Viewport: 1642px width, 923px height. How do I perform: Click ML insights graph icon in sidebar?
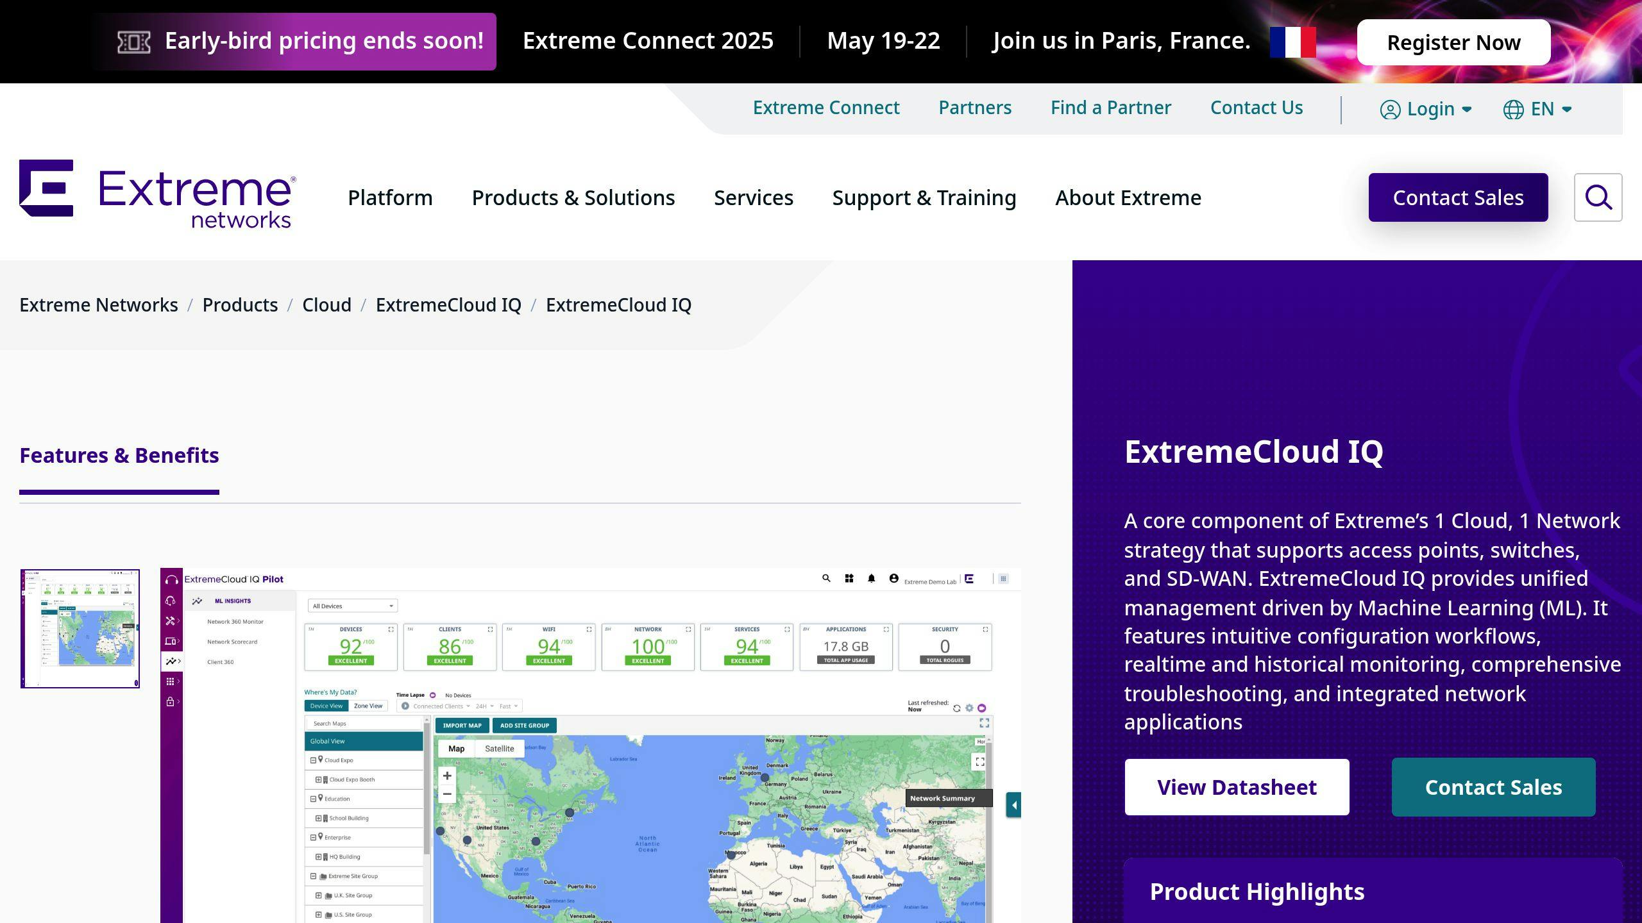coord(170,661)
